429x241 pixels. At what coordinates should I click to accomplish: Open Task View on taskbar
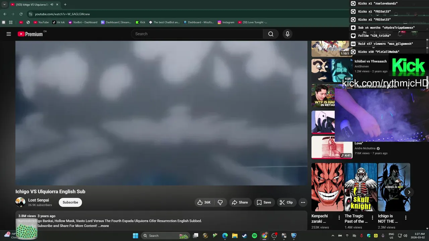pos(196,236)
